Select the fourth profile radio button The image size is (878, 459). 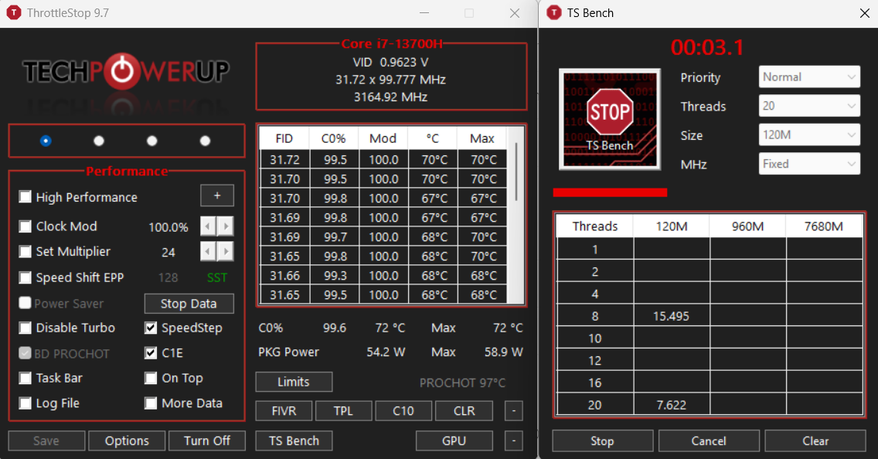coord(205,141)
